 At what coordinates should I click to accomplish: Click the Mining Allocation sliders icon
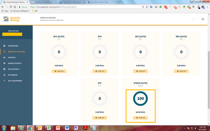tap(4, 52)
